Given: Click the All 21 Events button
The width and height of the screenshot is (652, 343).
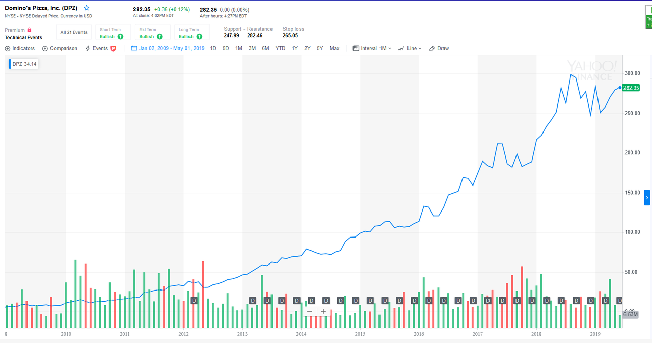Looking at the screenshot, I should tap(74, 32).
